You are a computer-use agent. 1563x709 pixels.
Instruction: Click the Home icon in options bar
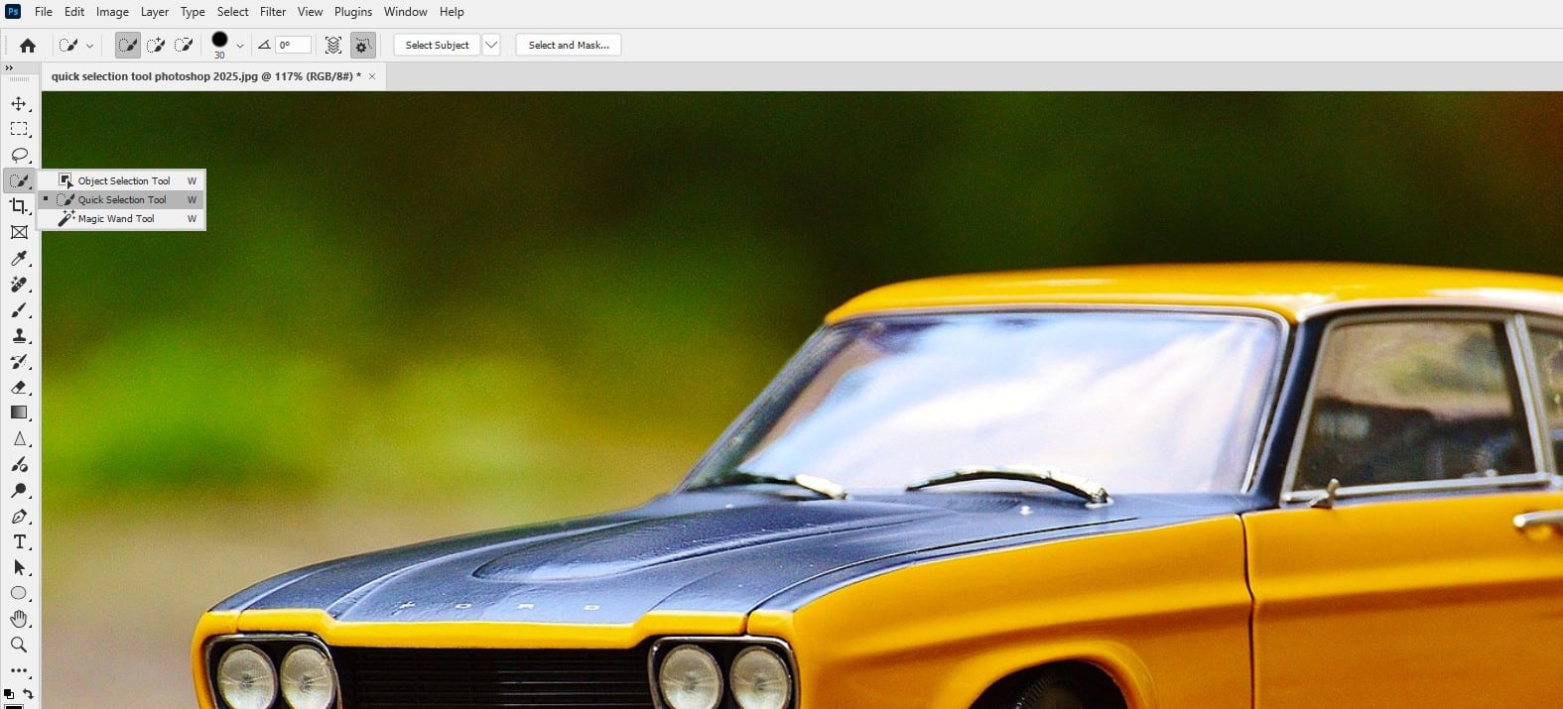coord(28,46)
